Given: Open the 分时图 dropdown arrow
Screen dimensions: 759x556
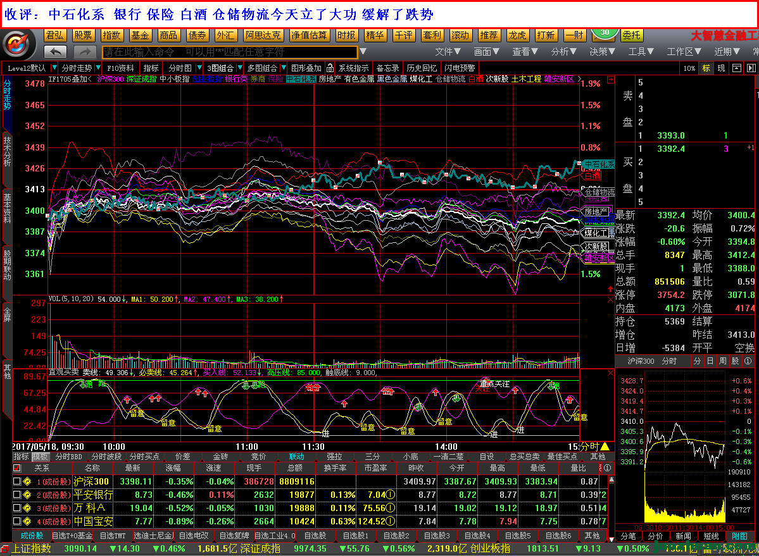Looking at the screenshot, I should click(x=199, y=68).
